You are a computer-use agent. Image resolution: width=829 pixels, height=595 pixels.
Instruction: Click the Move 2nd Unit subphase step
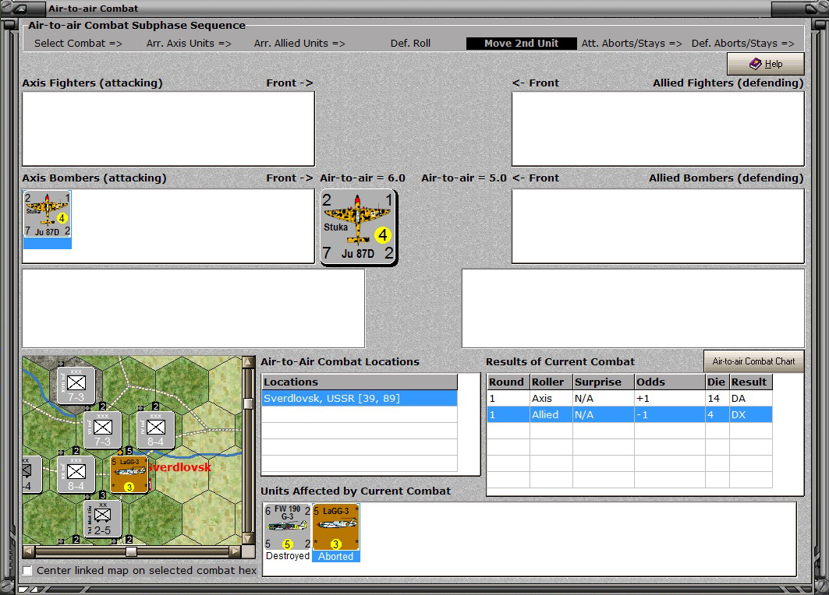[521, 44]
